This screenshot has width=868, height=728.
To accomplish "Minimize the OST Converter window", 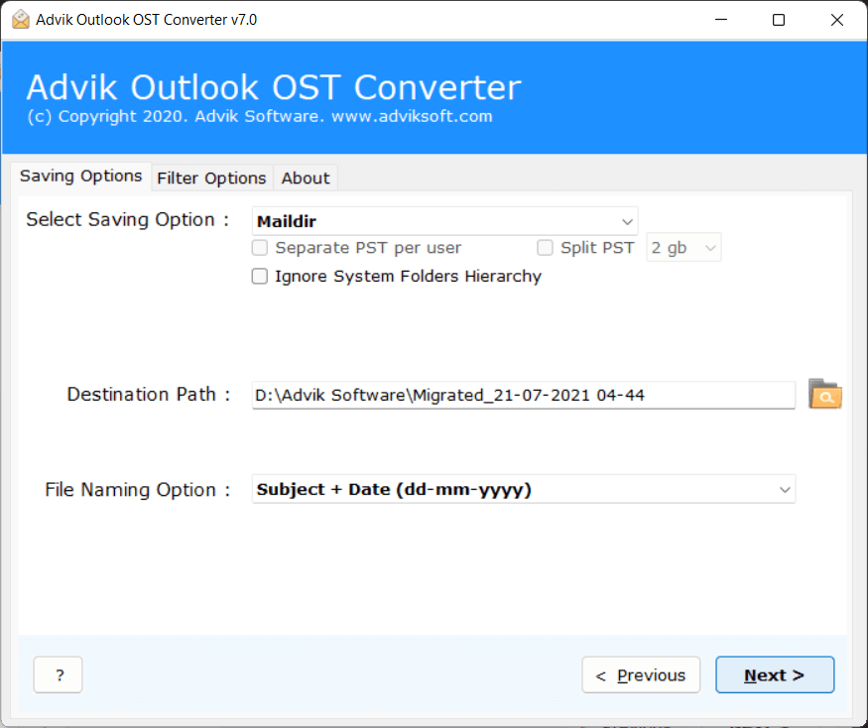I will point(721,20).
